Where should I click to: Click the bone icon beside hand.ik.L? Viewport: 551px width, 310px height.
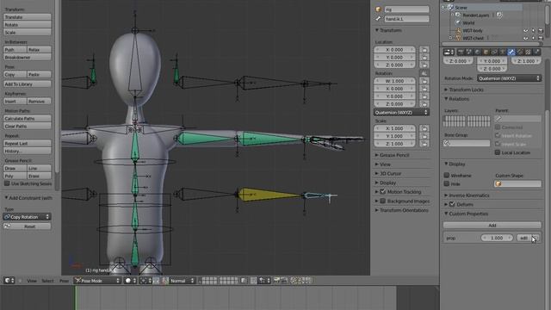pos(379,19)
